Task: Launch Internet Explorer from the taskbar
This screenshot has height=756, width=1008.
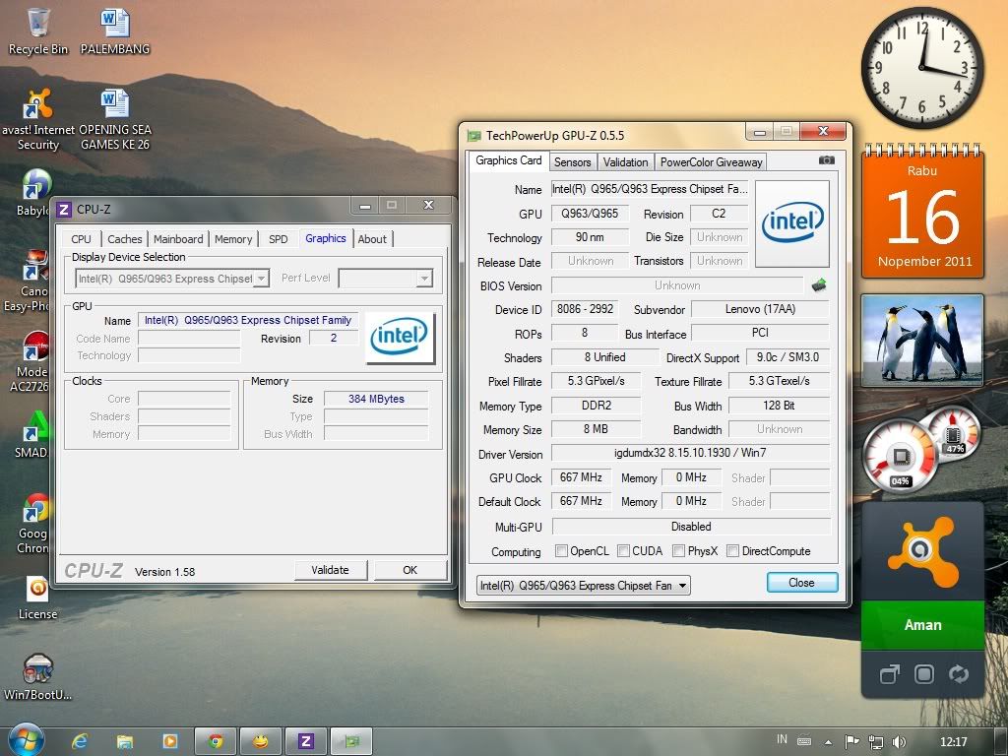Action: pos(80,741)
